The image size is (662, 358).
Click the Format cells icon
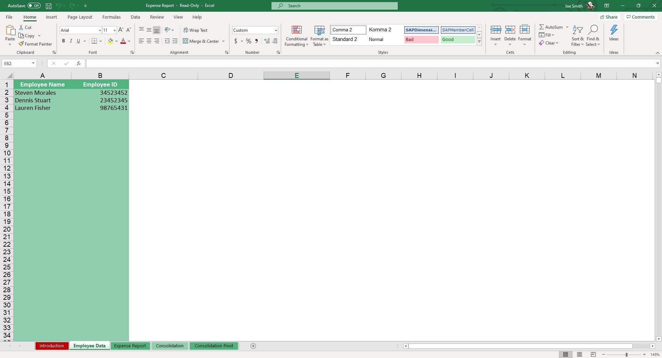tap(524, 30)
